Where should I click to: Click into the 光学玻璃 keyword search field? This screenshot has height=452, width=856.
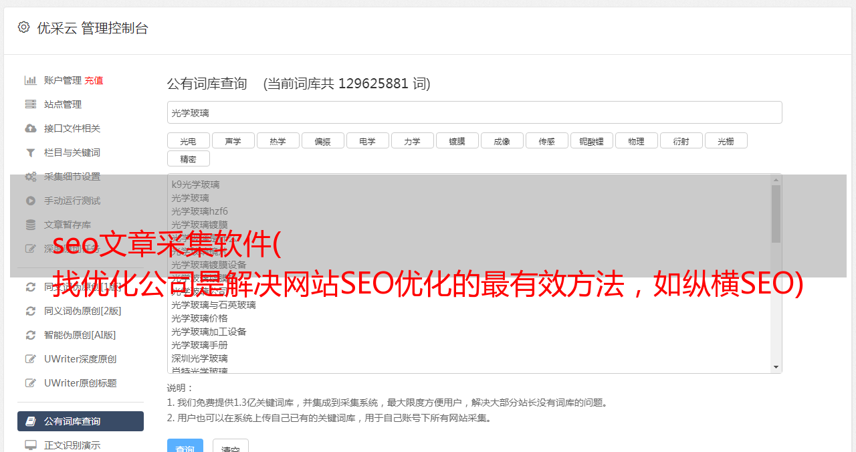pyautogui.click(x=474, y=112)
